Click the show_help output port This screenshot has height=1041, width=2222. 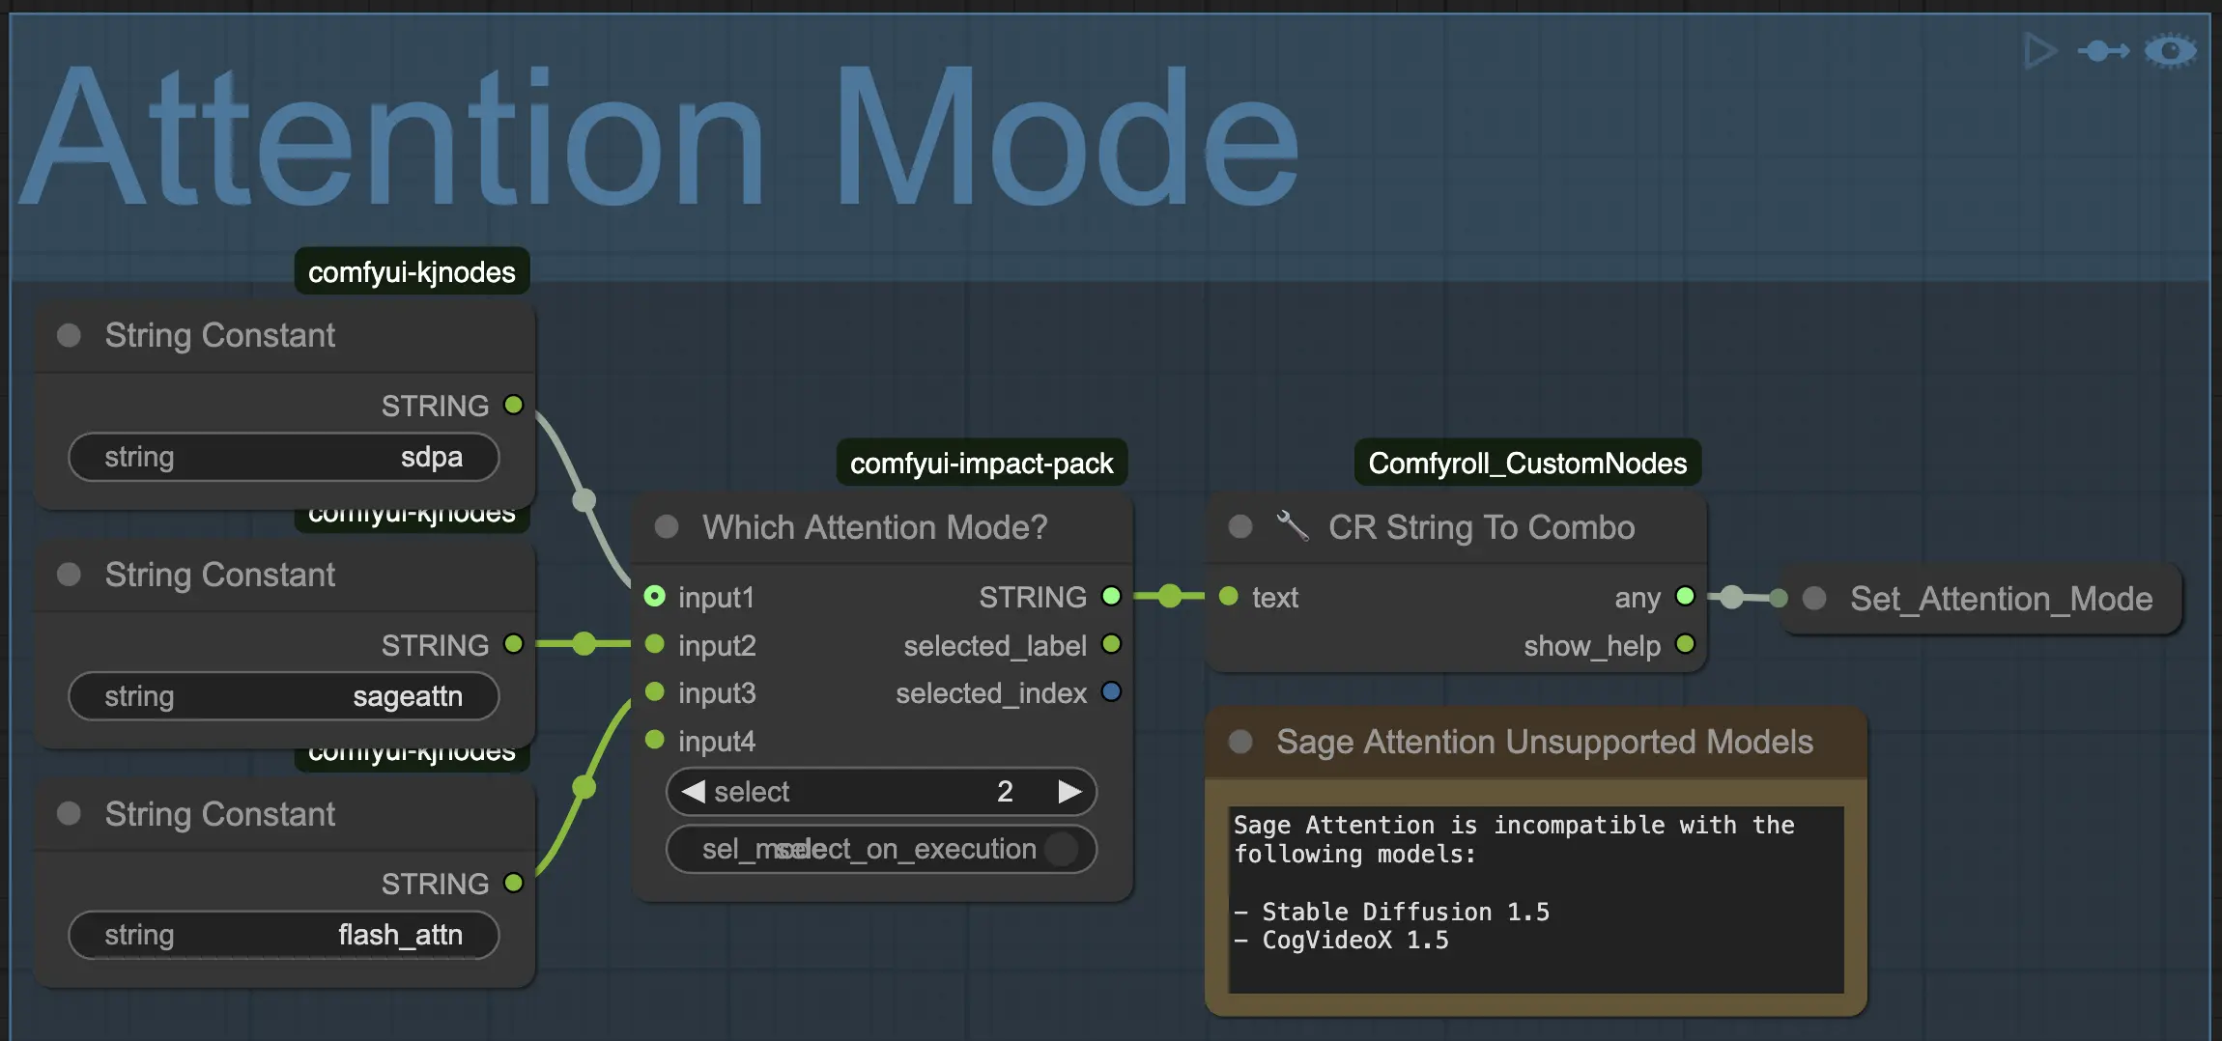tap(1685, 644)
